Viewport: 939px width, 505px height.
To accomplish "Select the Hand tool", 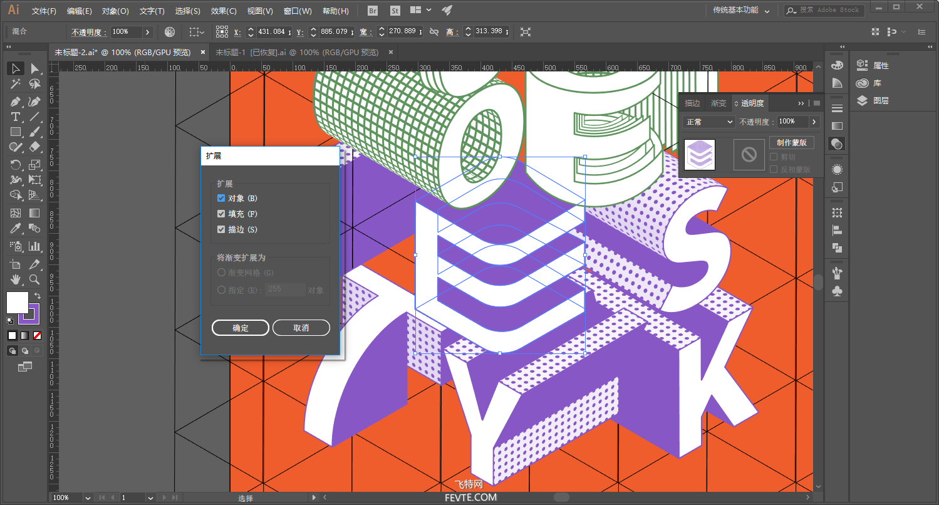I will point(16,279).
